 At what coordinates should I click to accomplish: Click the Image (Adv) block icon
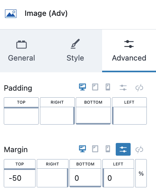(x=11, y=14)
